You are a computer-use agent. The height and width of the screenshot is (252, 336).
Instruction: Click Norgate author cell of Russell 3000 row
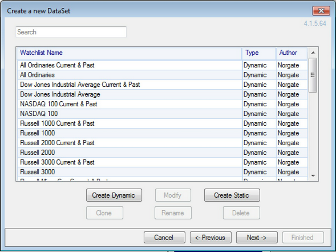click(x=292, y=172)
